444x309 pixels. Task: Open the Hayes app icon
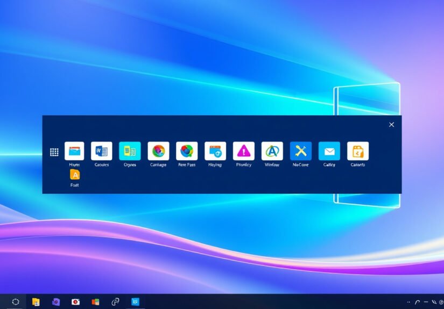[x=74, y=151]
